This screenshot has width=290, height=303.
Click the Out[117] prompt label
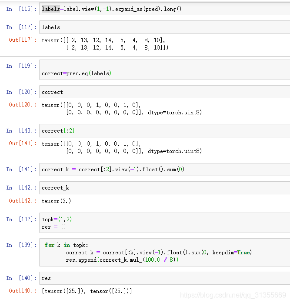point(23,40)
